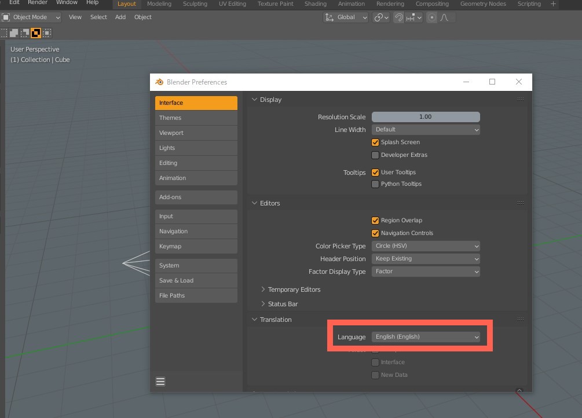Screen dimensions: 582x418
Task: Open the Help menu
Action: tap(92, 2)
